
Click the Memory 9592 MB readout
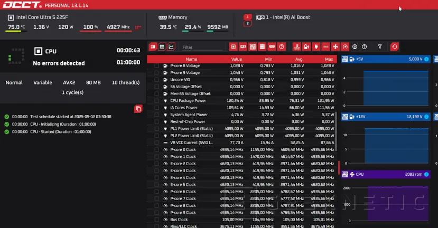(218, 27)
